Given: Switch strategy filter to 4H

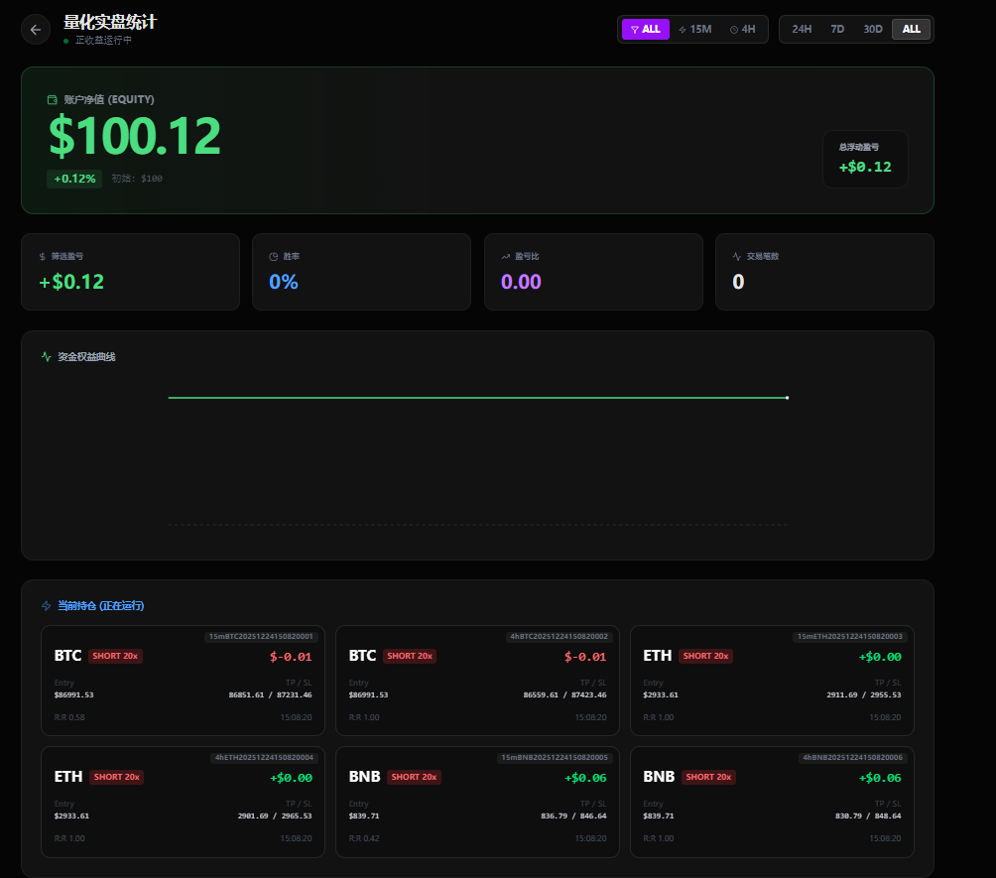Looking at the screenshot, I should pos(743,30).
